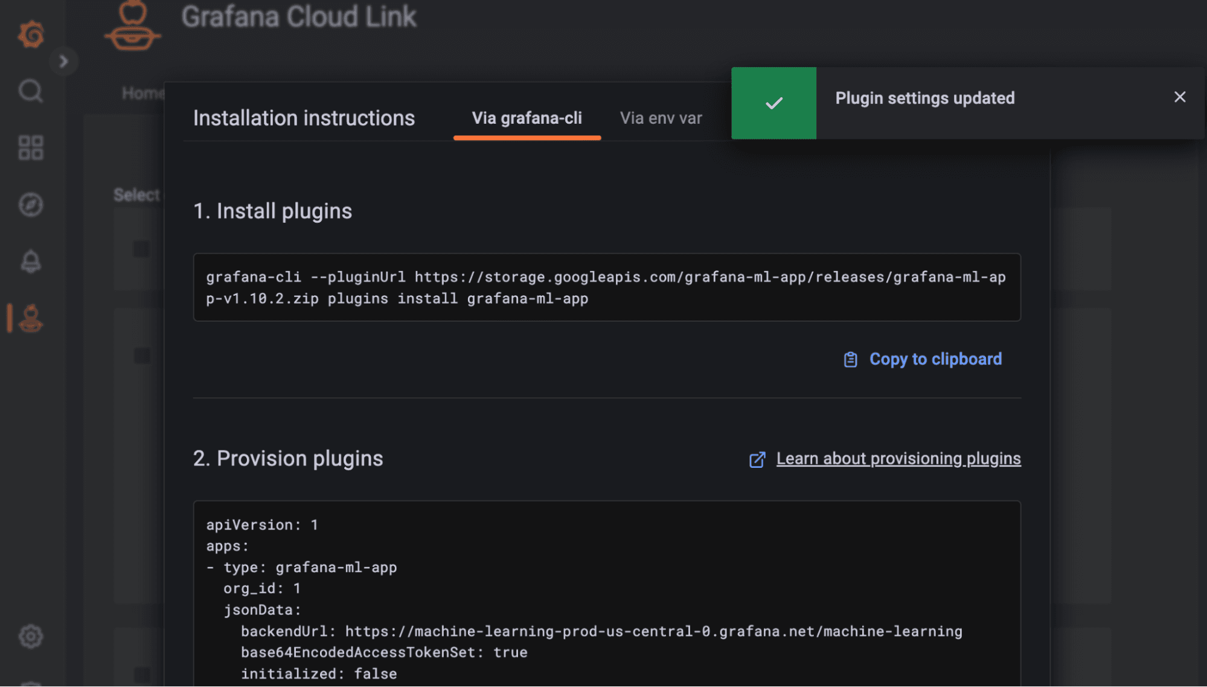
Task: Expand the sidebar with chevron arrow
Action: [63, 61]
